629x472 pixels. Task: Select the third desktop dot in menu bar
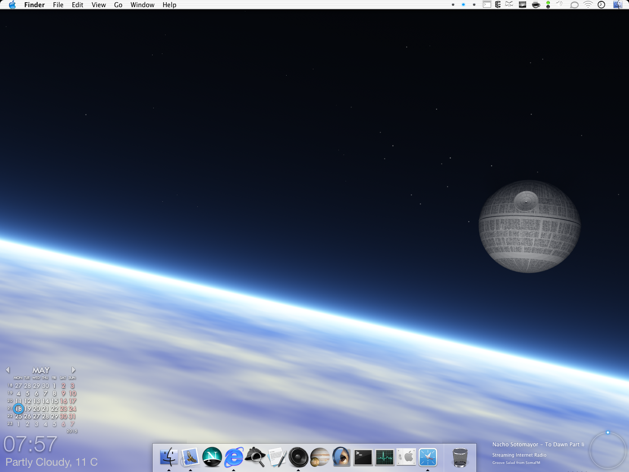(474, 4)
